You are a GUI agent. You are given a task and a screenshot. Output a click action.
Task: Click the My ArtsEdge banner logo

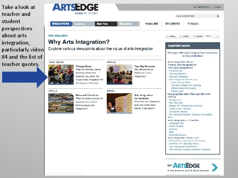point(183,165)
